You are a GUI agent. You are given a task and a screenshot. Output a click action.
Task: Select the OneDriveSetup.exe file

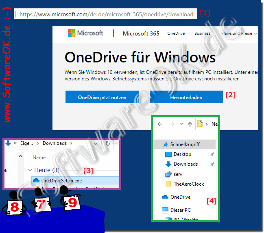(75, 181)
